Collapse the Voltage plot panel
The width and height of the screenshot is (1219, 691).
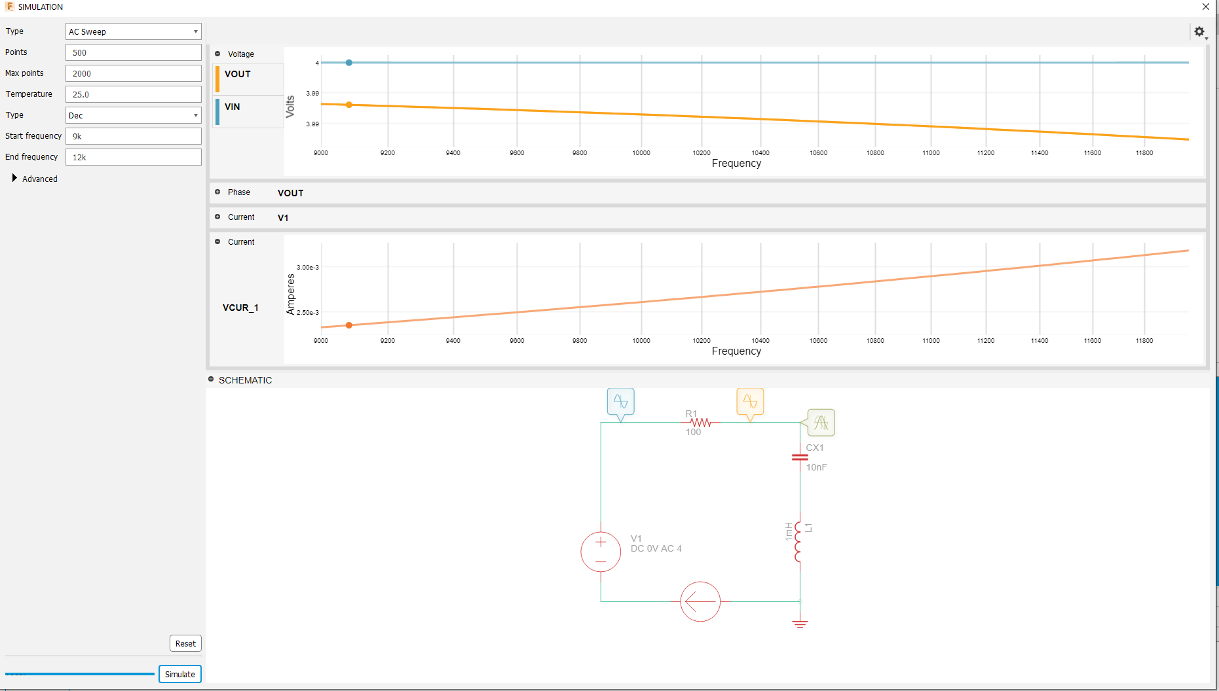[x=217, y=54]
